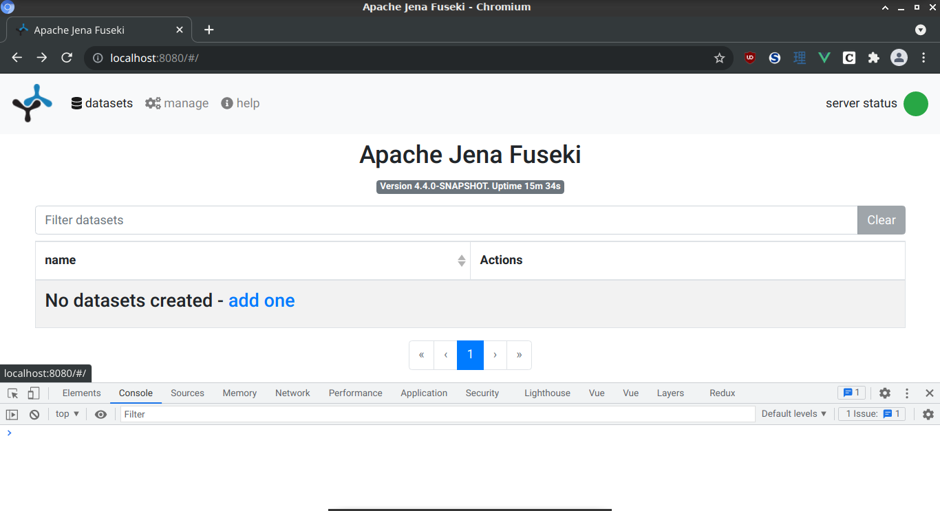Focus the Filter datasets field
940x511 pixels.
[x=446, y=220]
